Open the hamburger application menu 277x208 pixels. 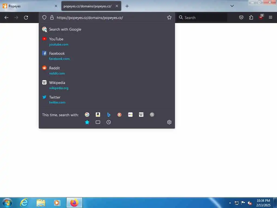coord(271,17)
